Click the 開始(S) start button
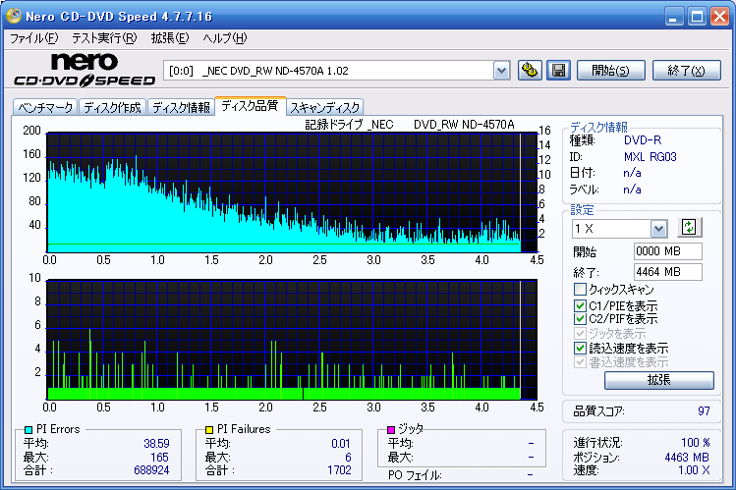 (610, 71)
